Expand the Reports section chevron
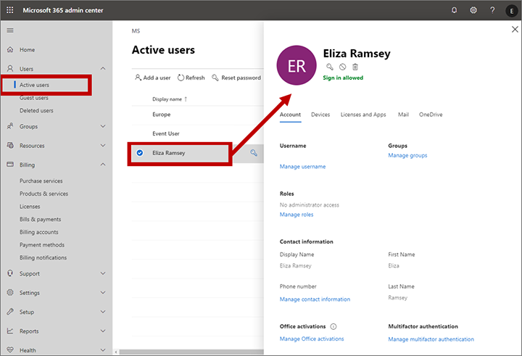522x356 pixels. point(103,331)
